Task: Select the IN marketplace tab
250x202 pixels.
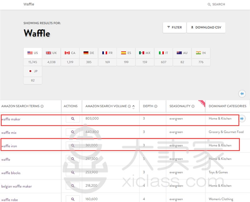Action: (x=201, y=53)
